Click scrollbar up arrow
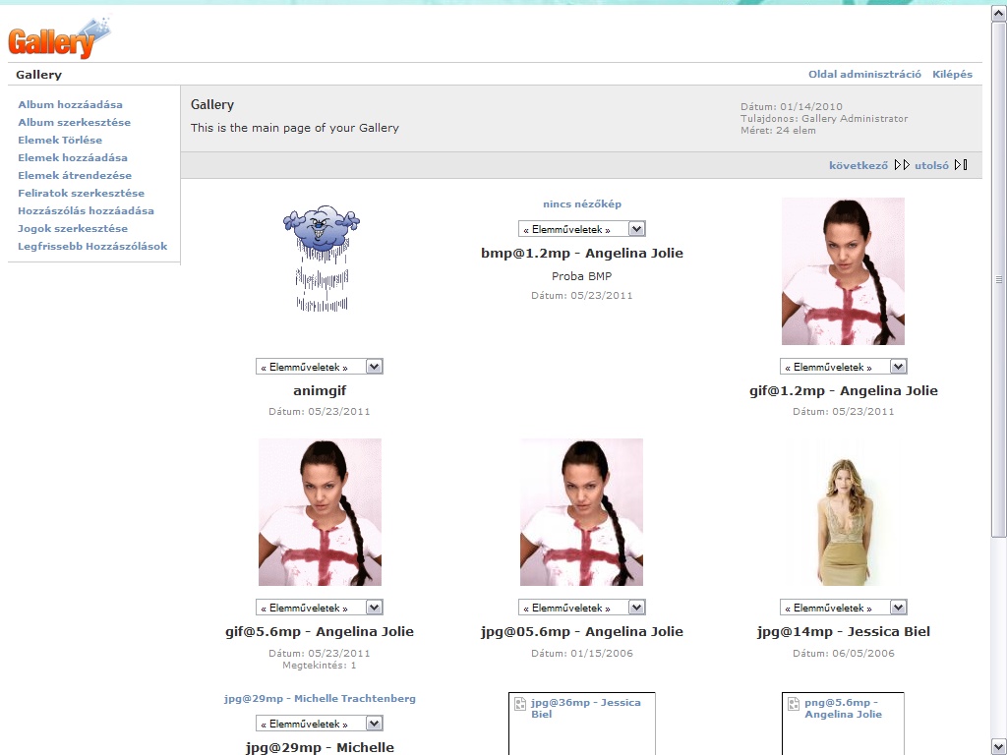 click(x=999, y=14)
